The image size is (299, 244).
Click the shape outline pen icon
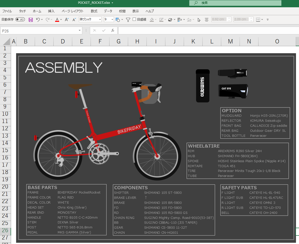coord(161,20)
